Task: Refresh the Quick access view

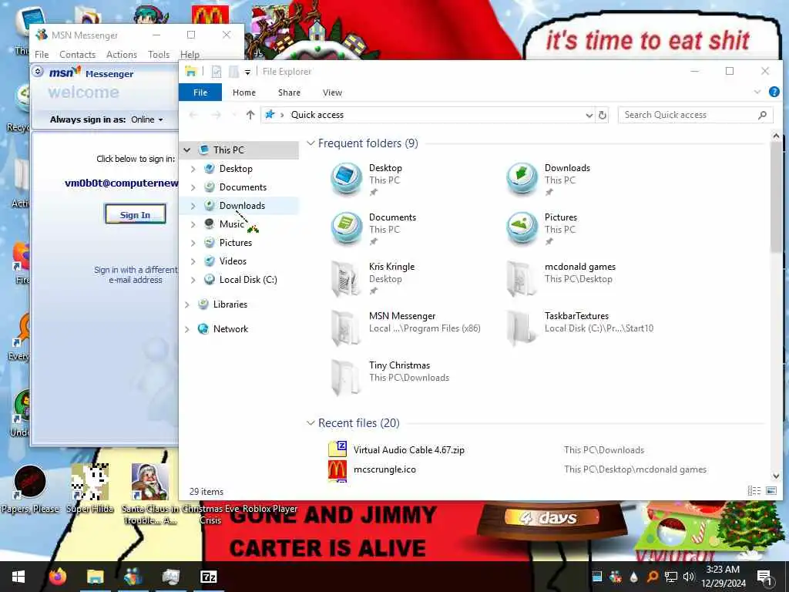Action: tap(603, 115)
